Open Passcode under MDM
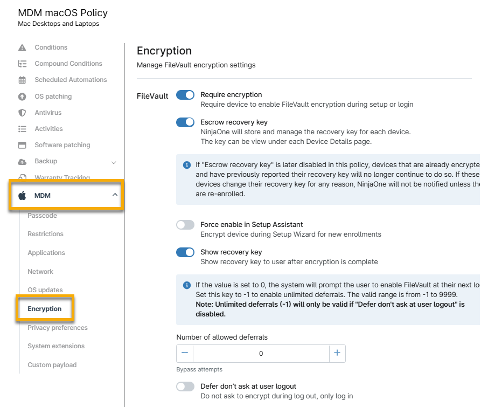The height and width of the screenshot is (407, 488). pyautogui.click(x=43, y=216)
